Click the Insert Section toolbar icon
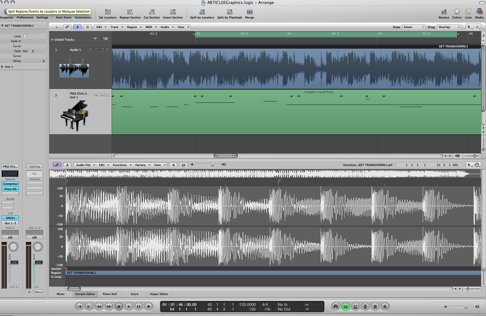Viewport: 486px width, 316px height. [x=173, y=12]
